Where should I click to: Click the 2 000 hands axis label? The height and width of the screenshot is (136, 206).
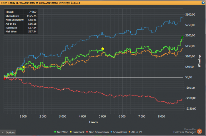pyautogui.click(x=43, y=116)
